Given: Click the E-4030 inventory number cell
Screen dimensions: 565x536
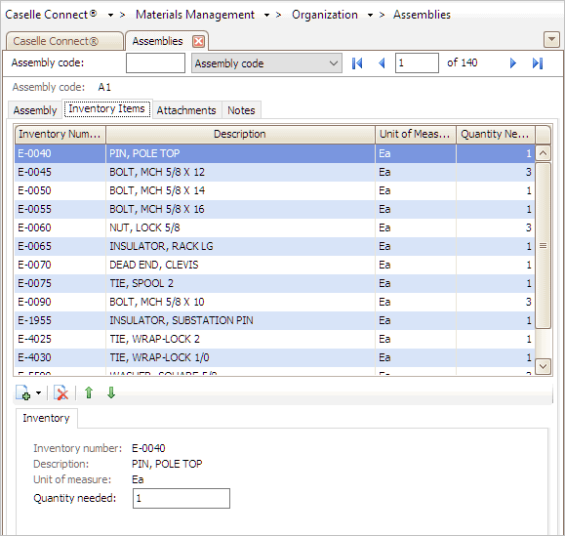Looking at the screenshot, I should pos(61,357).
